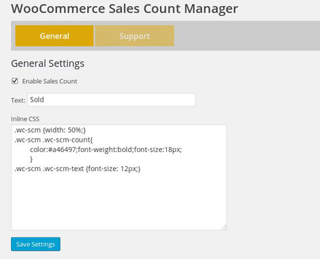Click the General Settings heading
This screenshot has height=259, width=320.
pos(48,63)
